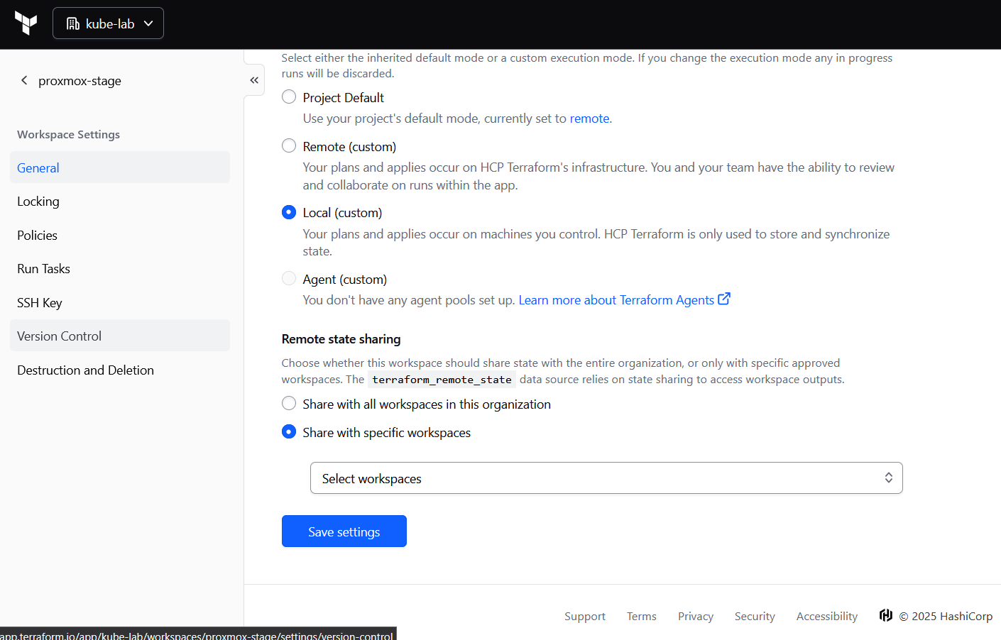Select the Local (custom) radio button
This screenshot has height=640, width=1001.
[x=289, y=212]
